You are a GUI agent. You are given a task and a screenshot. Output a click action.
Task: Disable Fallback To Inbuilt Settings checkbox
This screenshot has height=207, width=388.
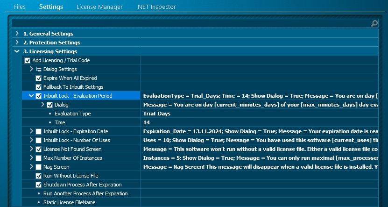coord(39,87)
